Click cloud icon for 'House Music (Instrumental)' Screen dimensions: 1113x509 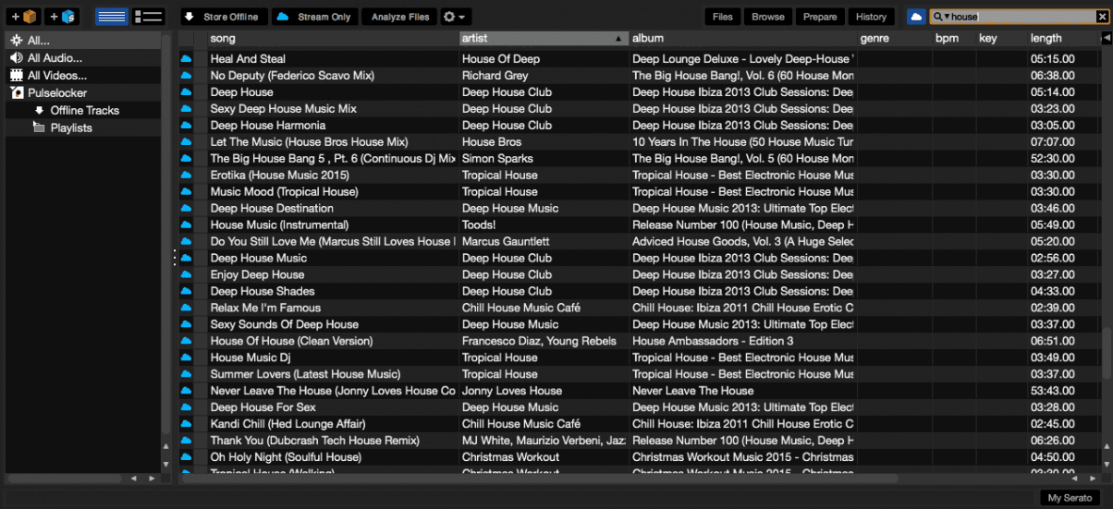(x=186, y=225)
